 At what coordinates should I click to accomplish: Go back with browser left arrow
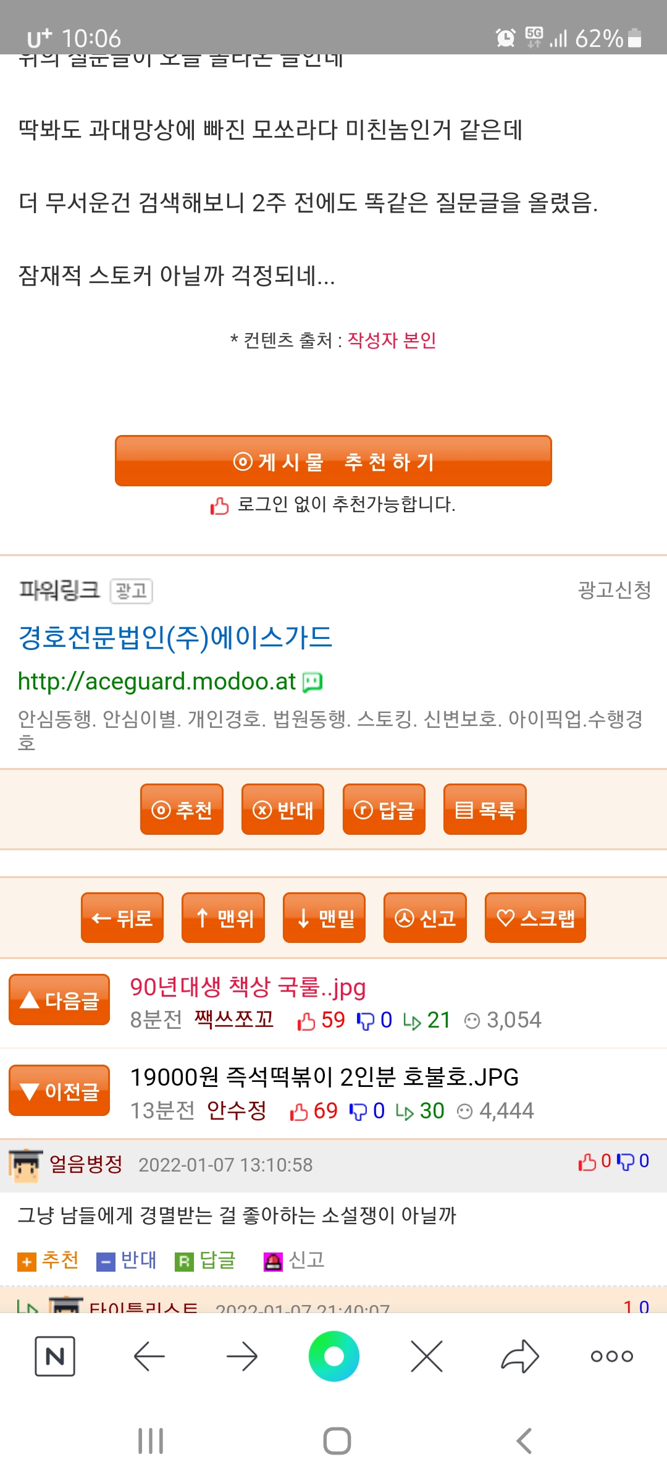[x=149, y=1356]
